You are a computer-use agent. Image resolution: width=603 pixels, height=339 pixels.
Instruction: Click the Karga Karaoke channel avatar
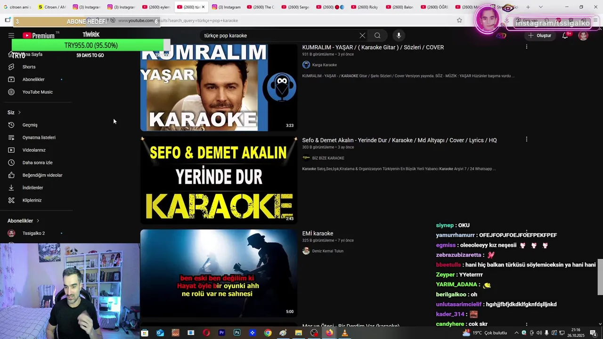[x=306, y=65]
